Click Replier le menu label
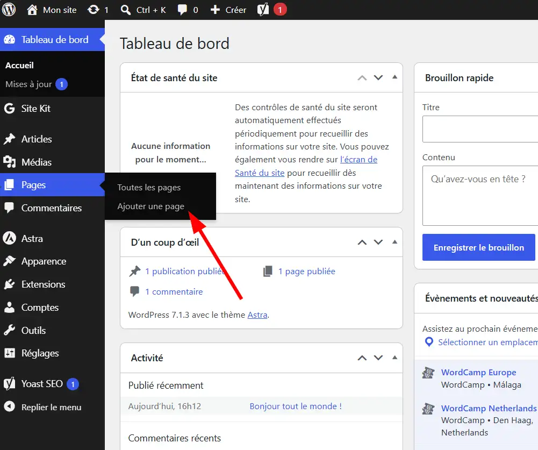 point(52,407)
